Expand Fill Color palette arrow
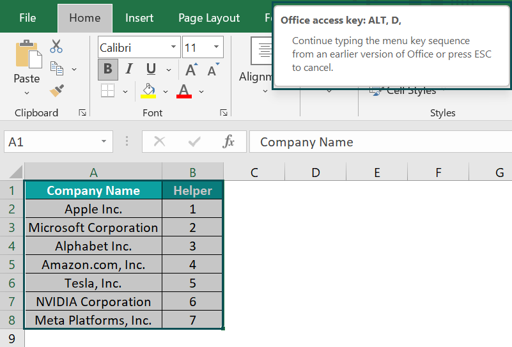This screenshot has height=347, width=512. click(166, 92)
